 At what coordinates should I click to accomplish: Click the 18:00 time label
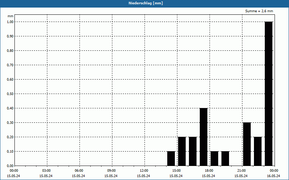[x=208, y=171]
